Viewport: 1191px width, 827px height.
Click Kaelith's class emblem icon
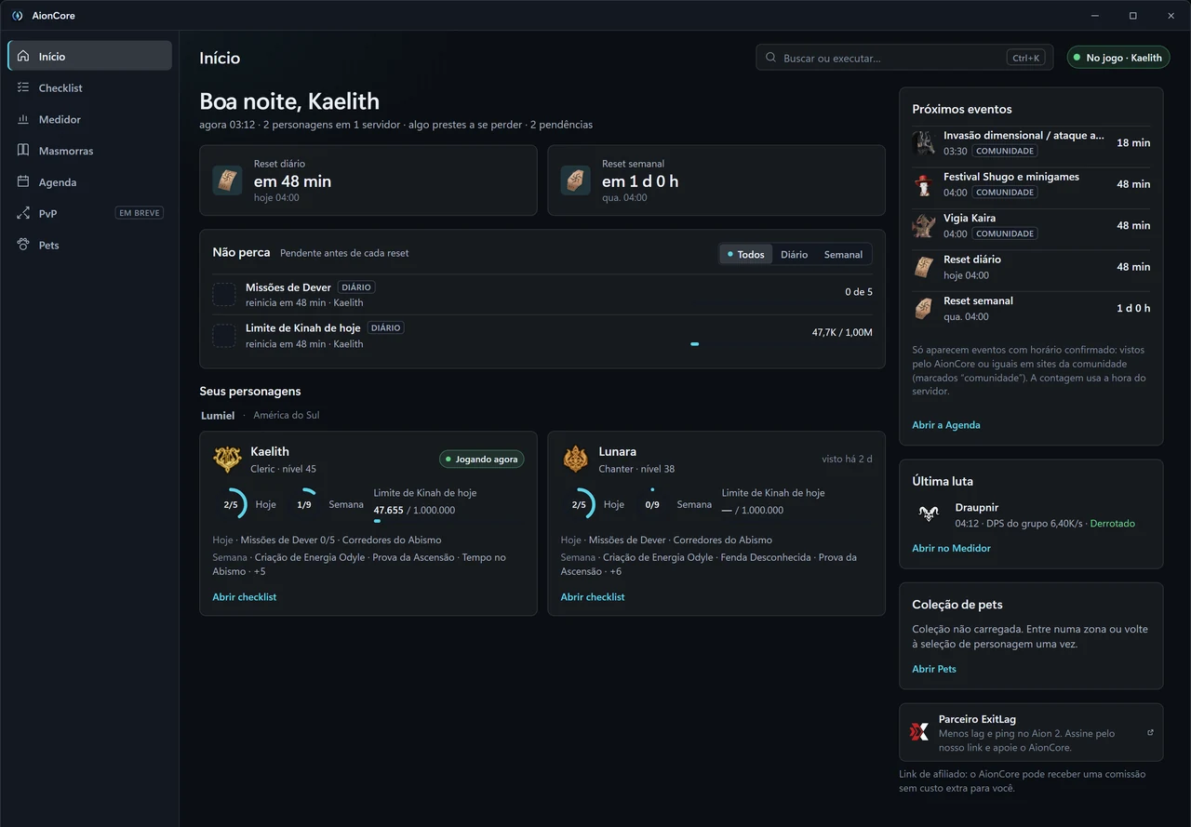(x=227, y=459)
